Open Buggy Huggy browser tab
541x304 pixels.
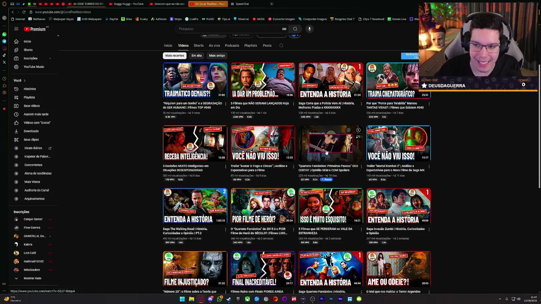click(127, 4)
